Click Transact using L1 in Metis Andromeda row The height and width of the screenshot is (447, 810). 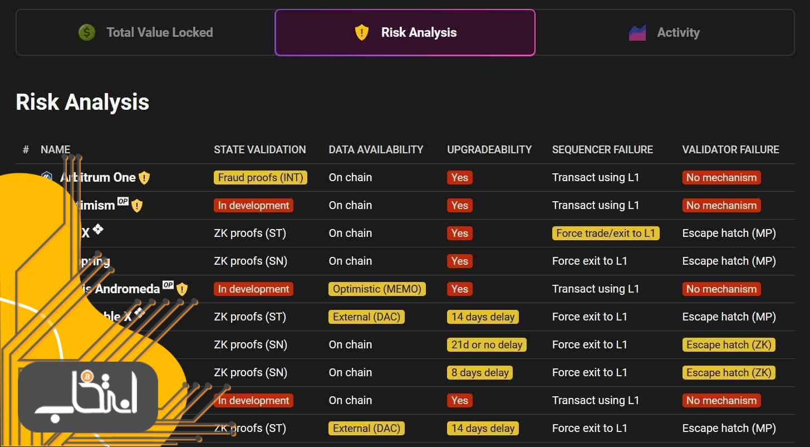pos(596,289)
